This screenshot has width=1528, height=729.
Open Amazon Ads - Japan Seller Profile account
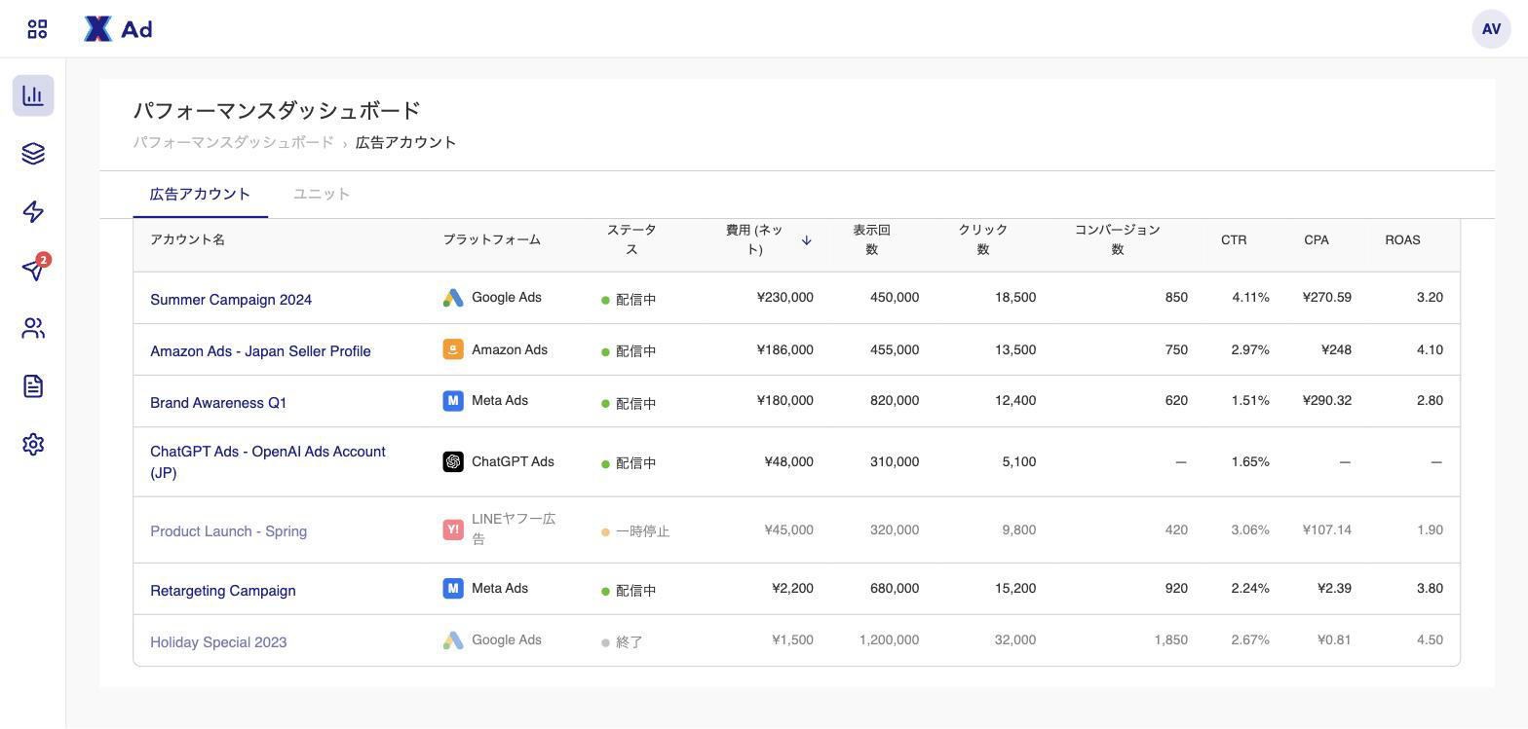point(260,351)
